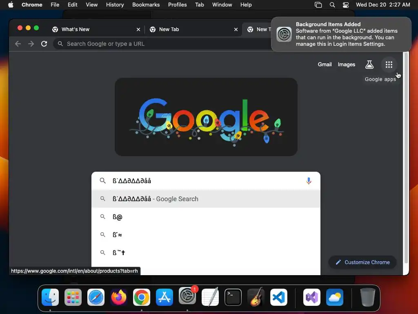Close the What's New tab

pos(138,29)
